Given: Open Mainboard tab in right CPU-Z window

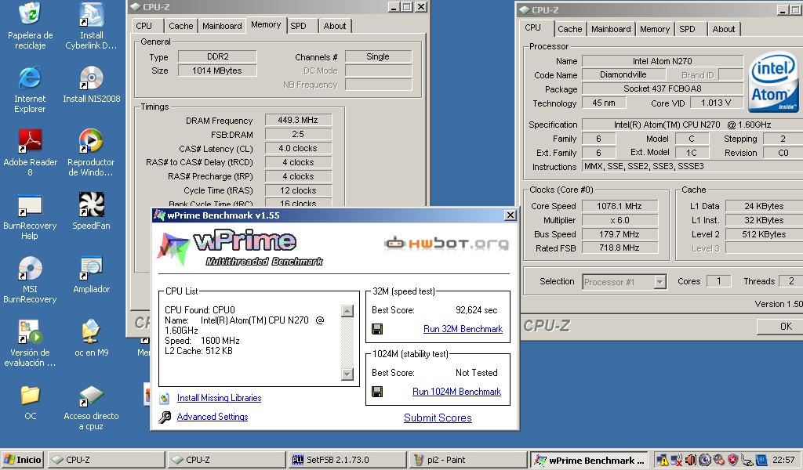Looking at the screenshot, I should pos(611,29).
